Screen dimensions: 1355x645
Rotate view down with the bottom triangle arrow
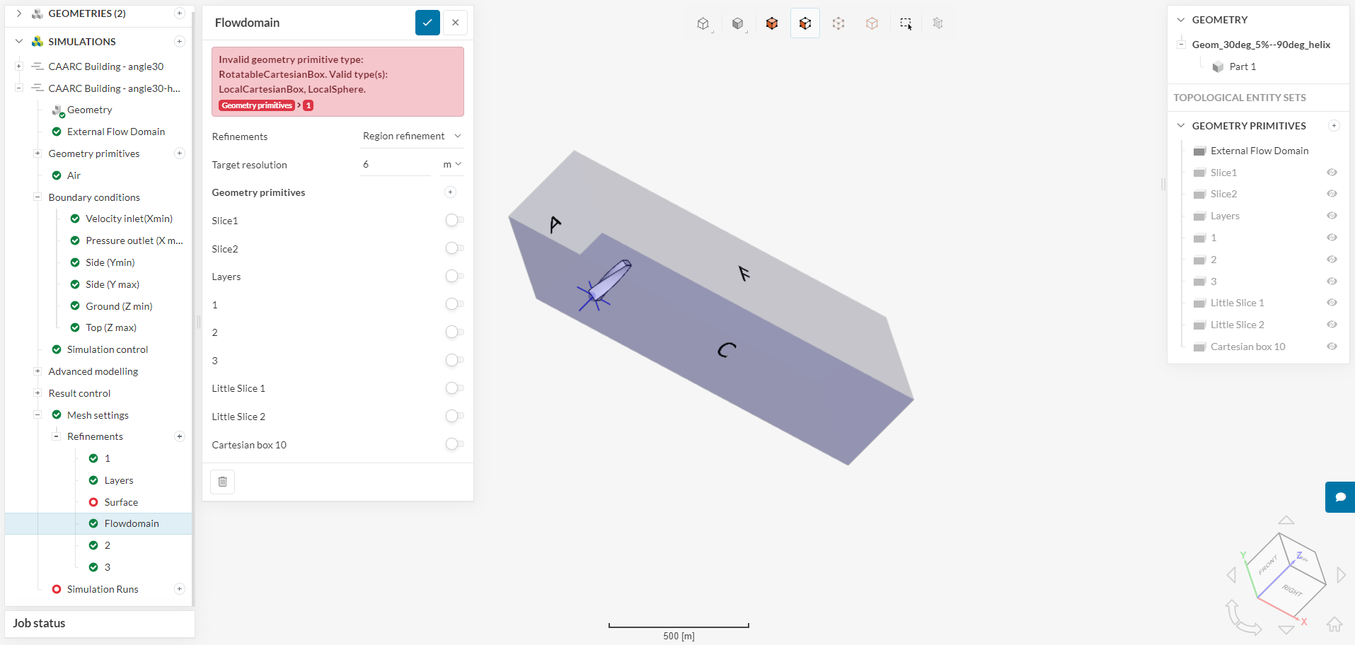click(1286, 629)
